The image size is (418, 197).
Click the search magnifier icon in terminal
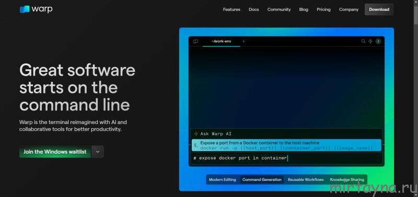point(363,41)
